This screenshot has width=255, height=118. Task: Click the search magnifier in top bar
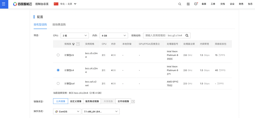coord(180,4)
